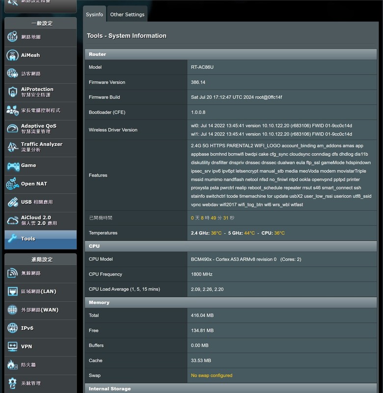Click CPU load average 2.09, 2.26, 2.20
This screenshot has width=383, height=393.
[x=207, y=289]
